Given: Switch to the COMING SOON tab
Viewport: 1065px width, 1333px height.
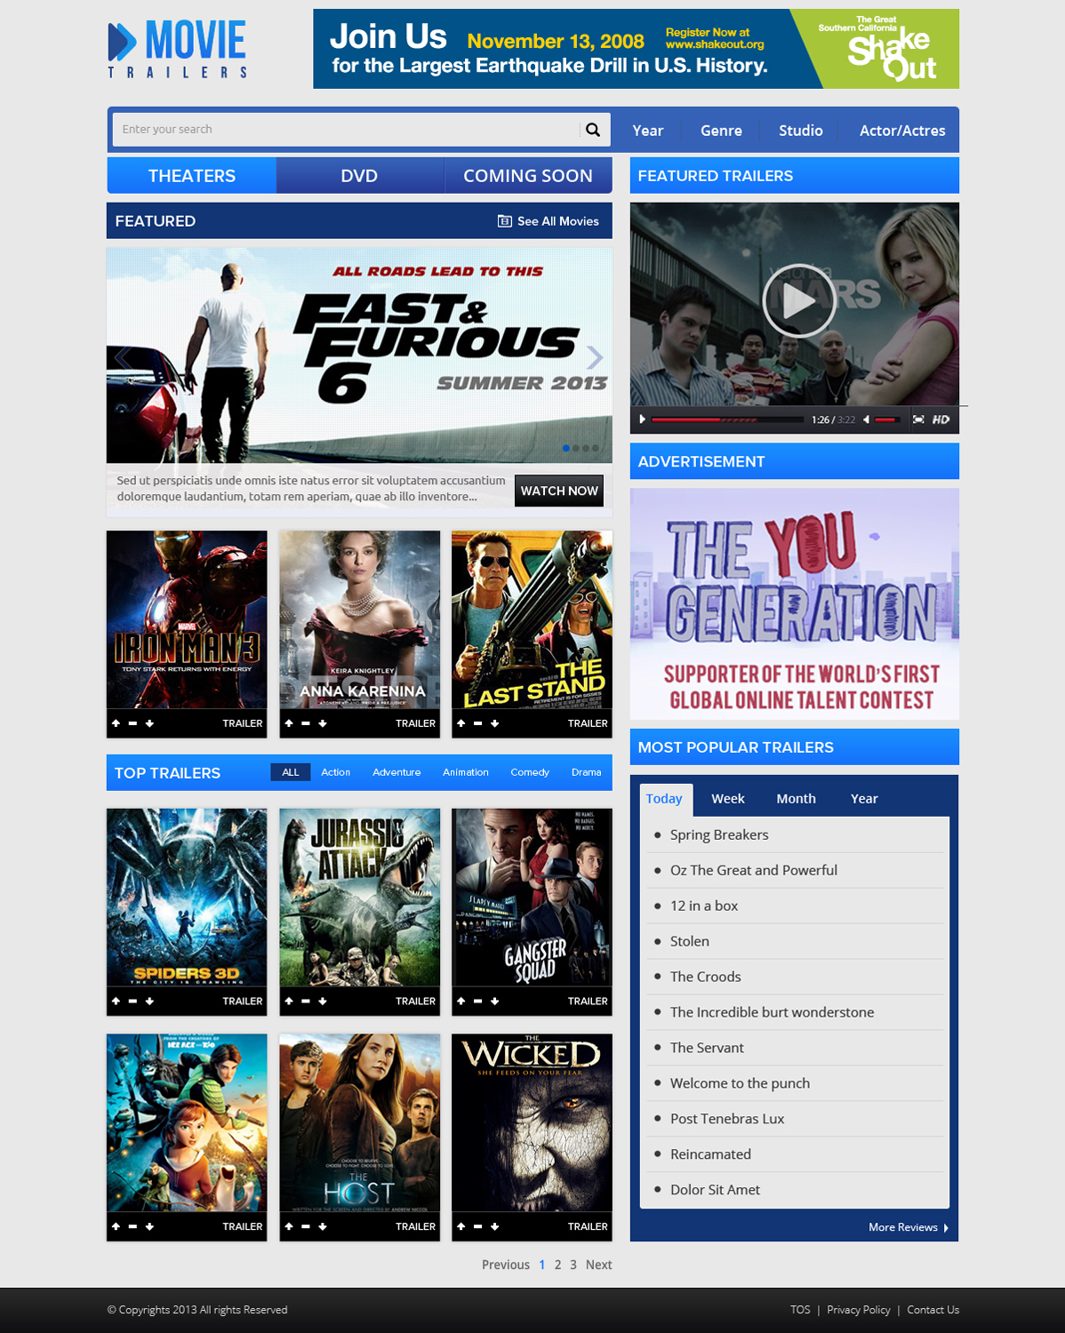Looking at the screenshot, I should click(528, 176).
